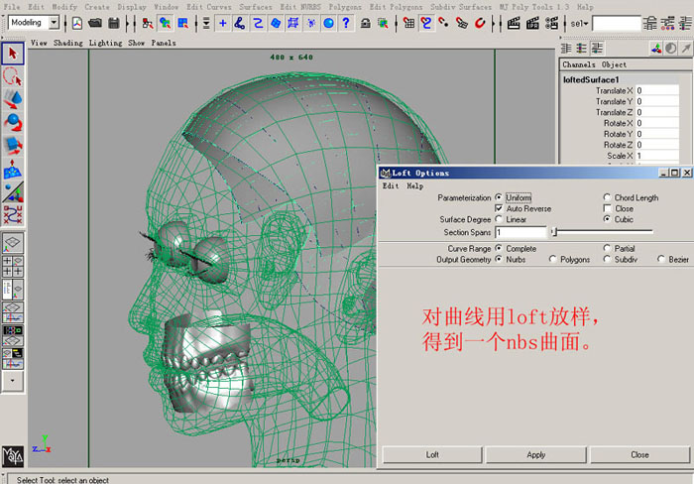Viewport: 694px width, 484px height.
Task: Open the selection mask list dropdown
Action: [x=206, y=23]
